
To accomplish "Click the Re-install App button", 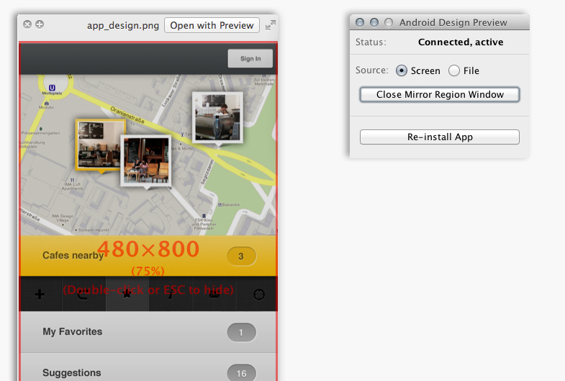I will tap(439, 137).
